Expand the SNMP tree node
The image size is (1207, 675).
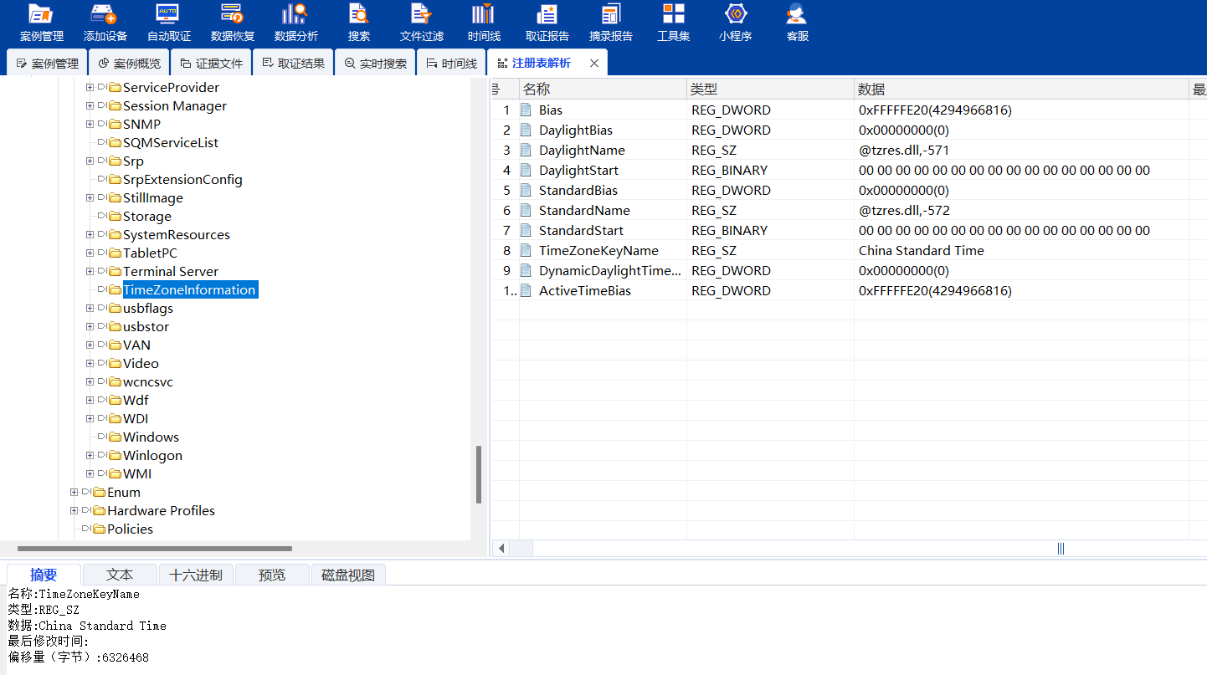(x=90, y=125)
